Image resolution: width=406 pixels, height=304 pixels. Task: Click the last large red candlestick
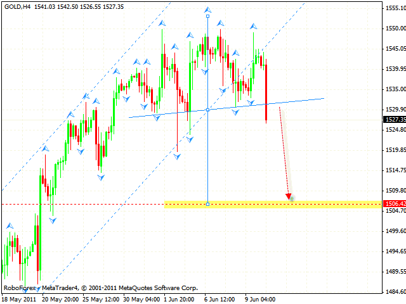coord(266,92)
